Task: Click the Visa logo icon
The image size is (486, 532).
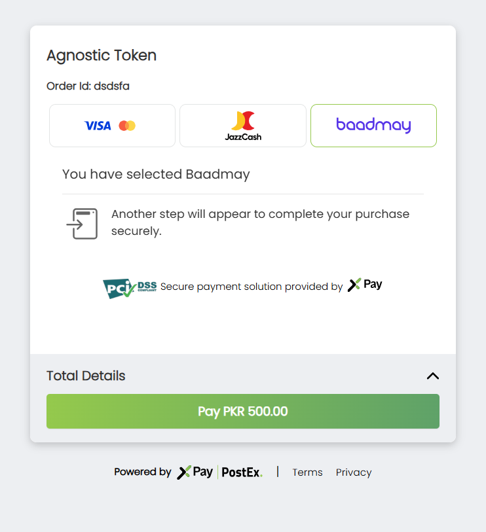Action: click(98, 126)
